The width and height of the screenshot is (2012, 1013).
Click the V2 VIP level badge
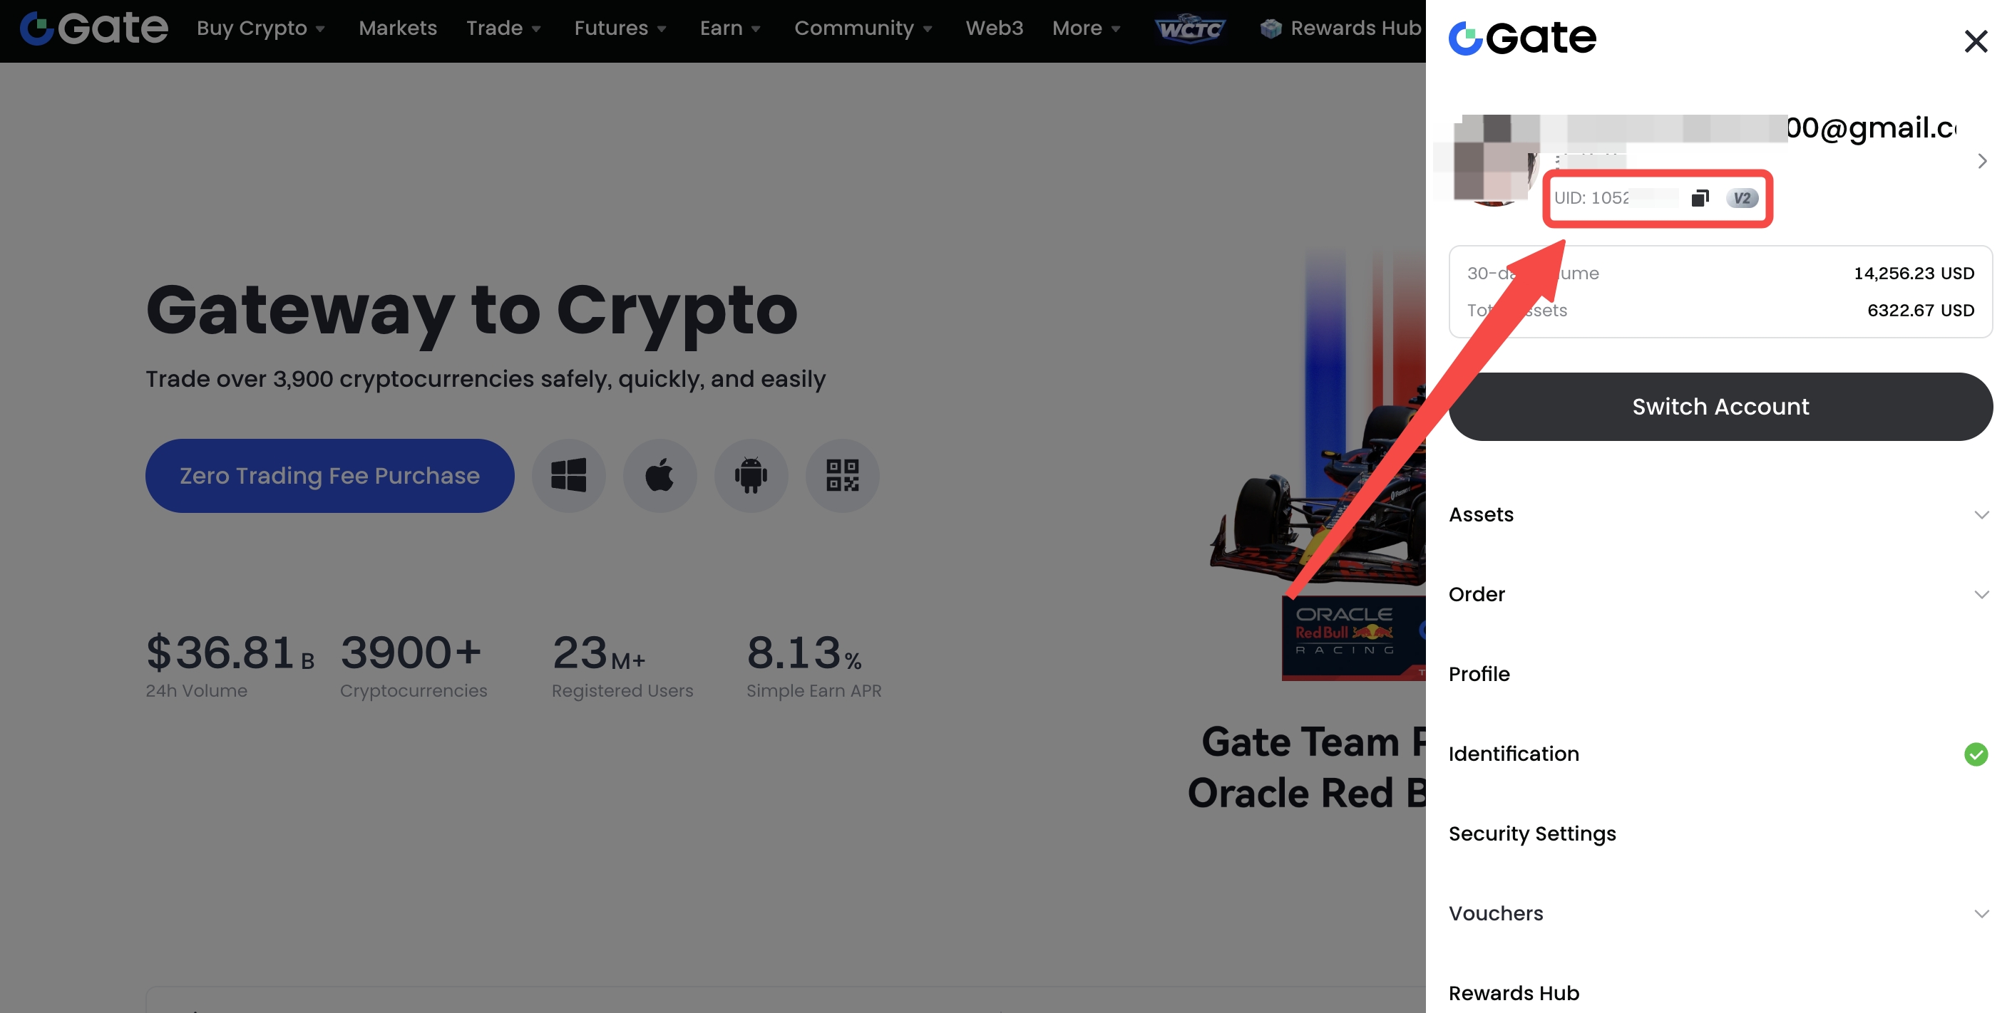(x=1742, y=198)
